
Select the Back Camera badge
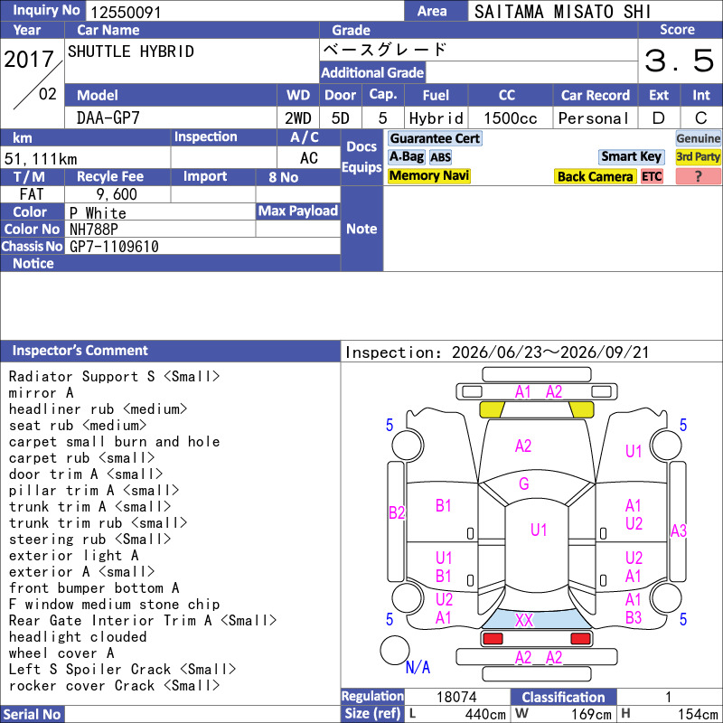(595, 176)
